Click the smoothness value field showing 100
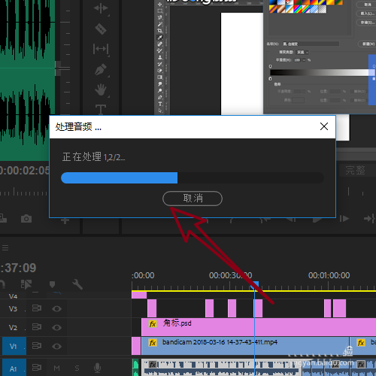376x376 pixels. click(x=297, y=60)
